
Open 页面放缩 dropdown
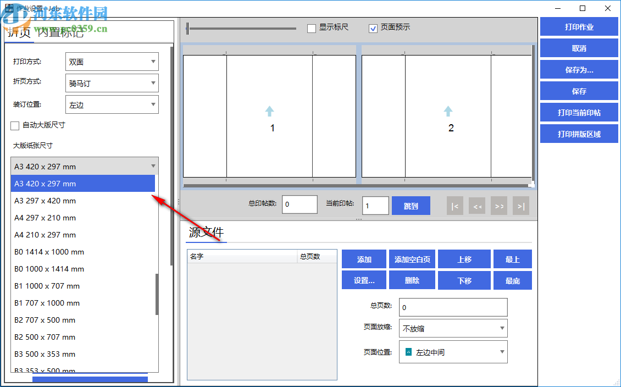pyautogui.click(x=453, y=328)
